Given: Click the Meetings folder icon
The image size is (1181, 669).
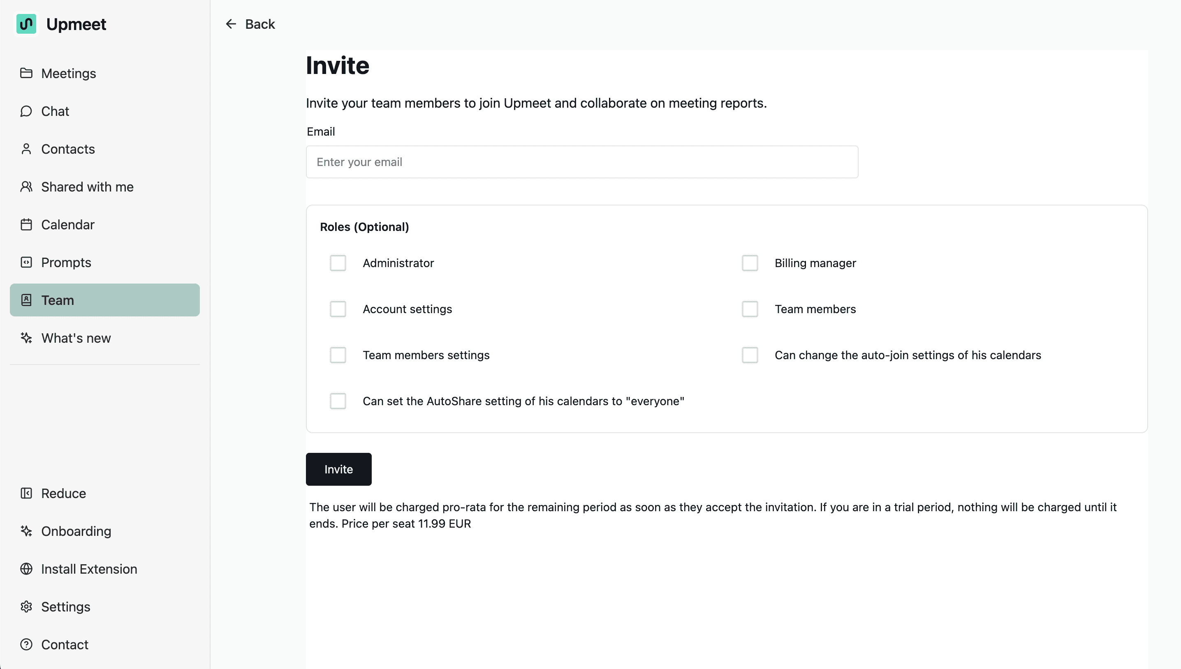Looking at the screenshot, I should pyautogui.click(x=26, y=73).
